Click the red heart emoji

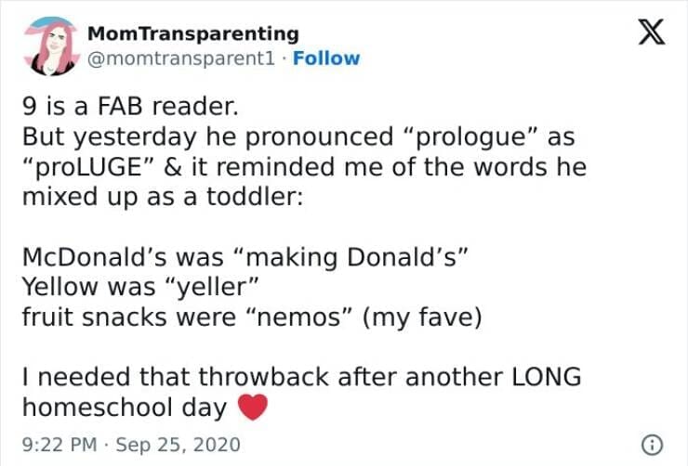253,407
